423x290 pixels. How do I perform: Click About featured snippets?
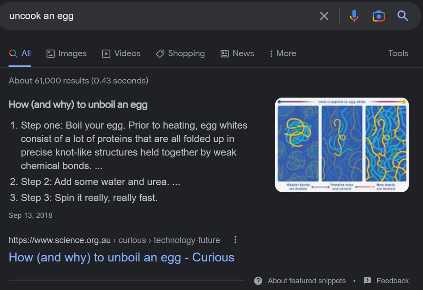pos(306,280)
